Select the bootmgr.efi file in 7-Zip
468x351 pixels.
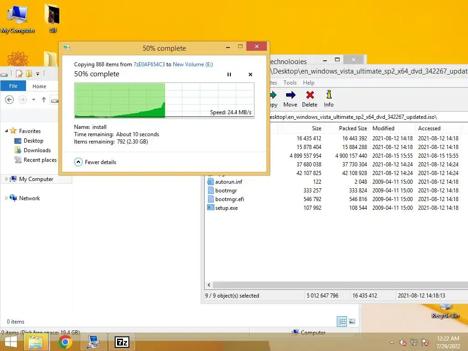click(x=229, y=199)
